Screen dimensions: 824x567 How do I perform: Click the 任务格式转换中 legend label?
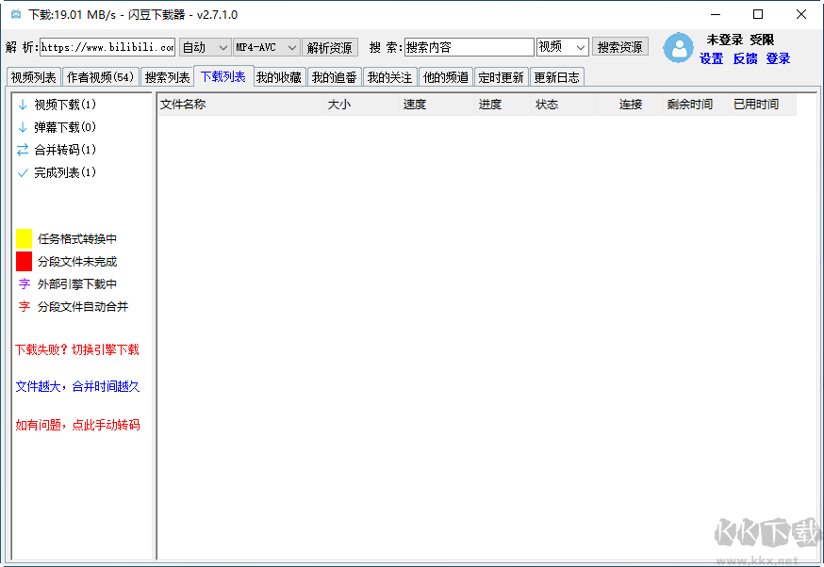(77, 239)
